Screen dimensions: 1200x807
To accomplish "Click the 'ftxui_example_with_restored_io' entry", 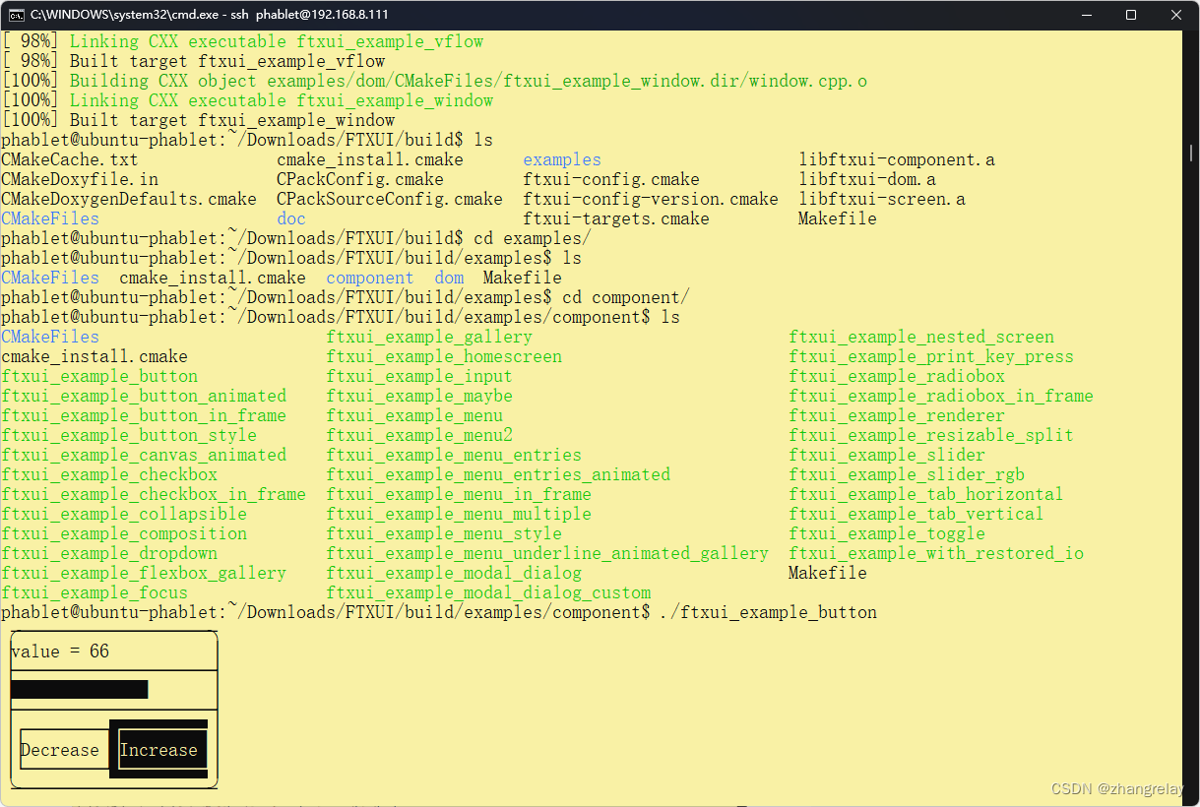I will (936, 553).
